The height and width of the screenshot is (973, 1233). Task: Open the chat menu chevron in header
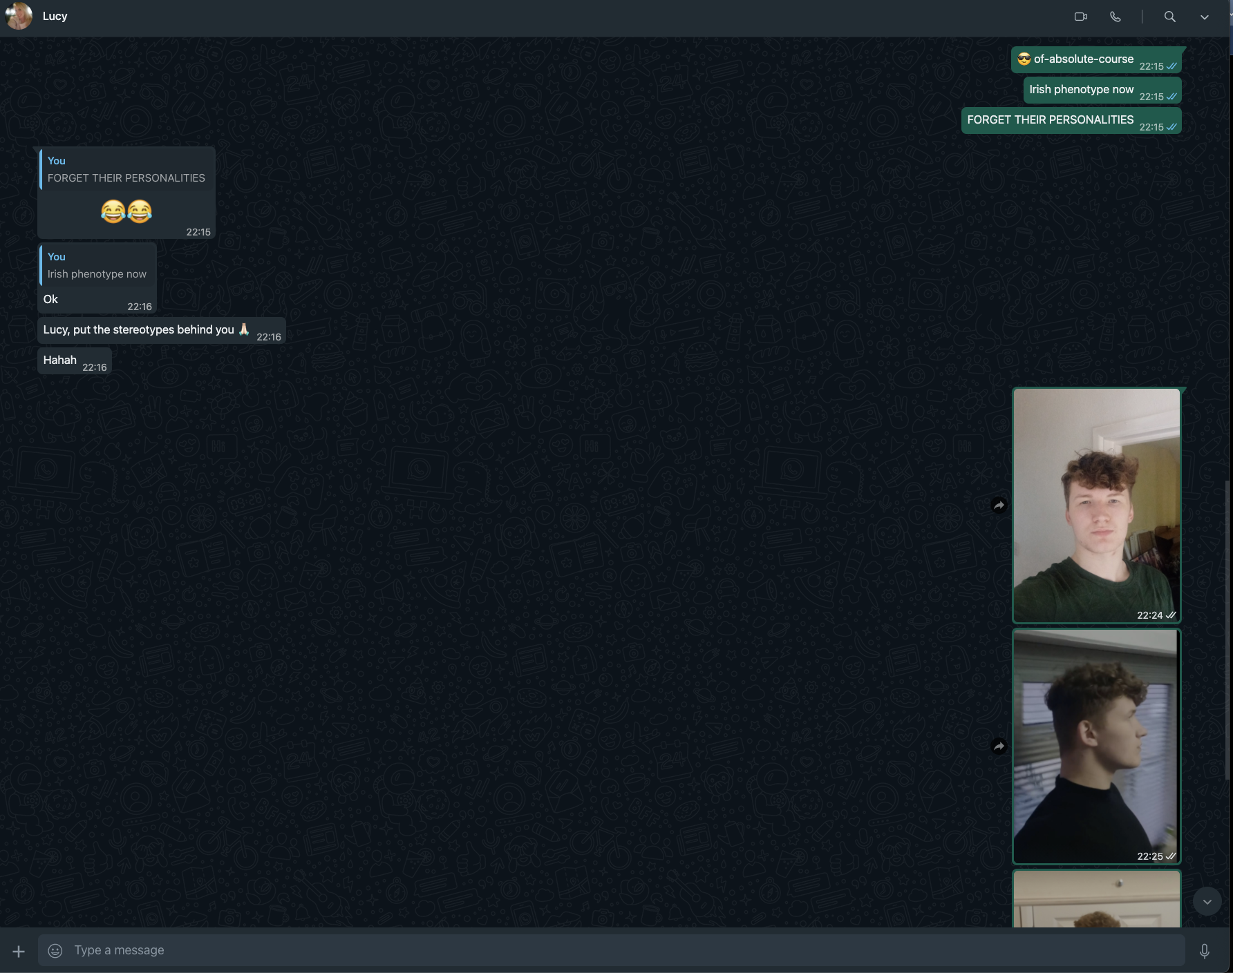click(x=1205, y=17)
